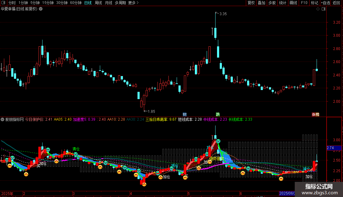Open the 复权 adjustment option
Screen dimensions: 343x197
(x=251, y=3)
